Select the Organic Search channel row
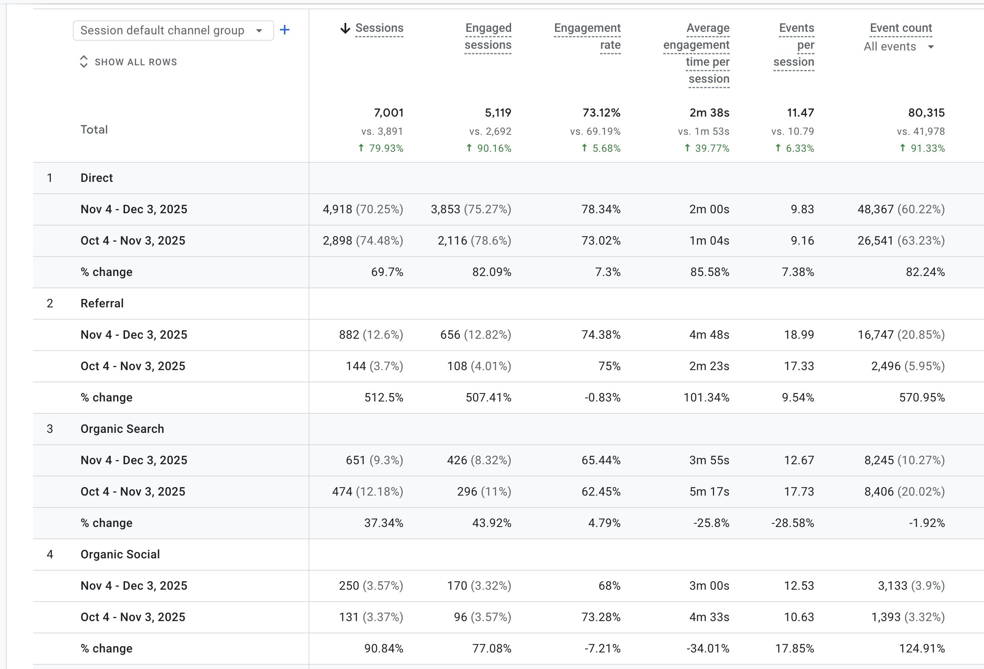The height and width of the screenshot is (669, 984). click(x=122, y=429)
